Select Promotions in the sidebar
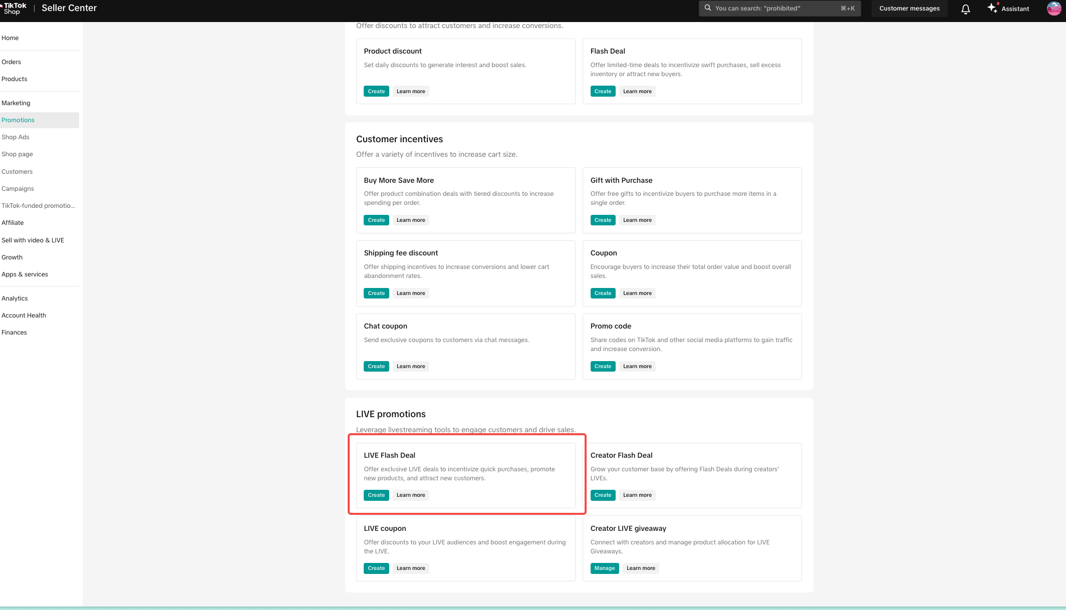 tap(18, 120)
